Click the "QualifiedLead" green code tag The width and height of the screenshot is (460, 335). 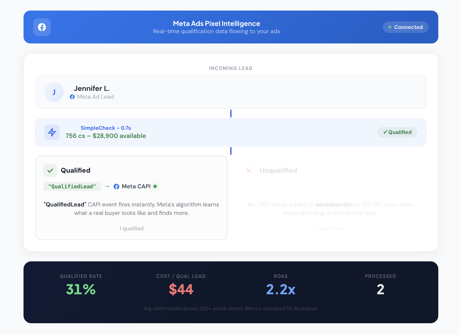(72, 187)
